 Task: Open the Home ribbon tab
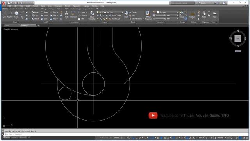(5, 9)
